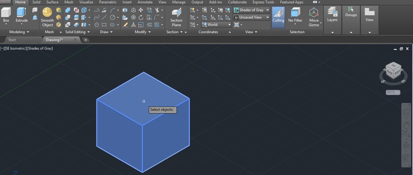Activate the Extrude tool
This screenshot has width=413, height=175.
(22, 15)
